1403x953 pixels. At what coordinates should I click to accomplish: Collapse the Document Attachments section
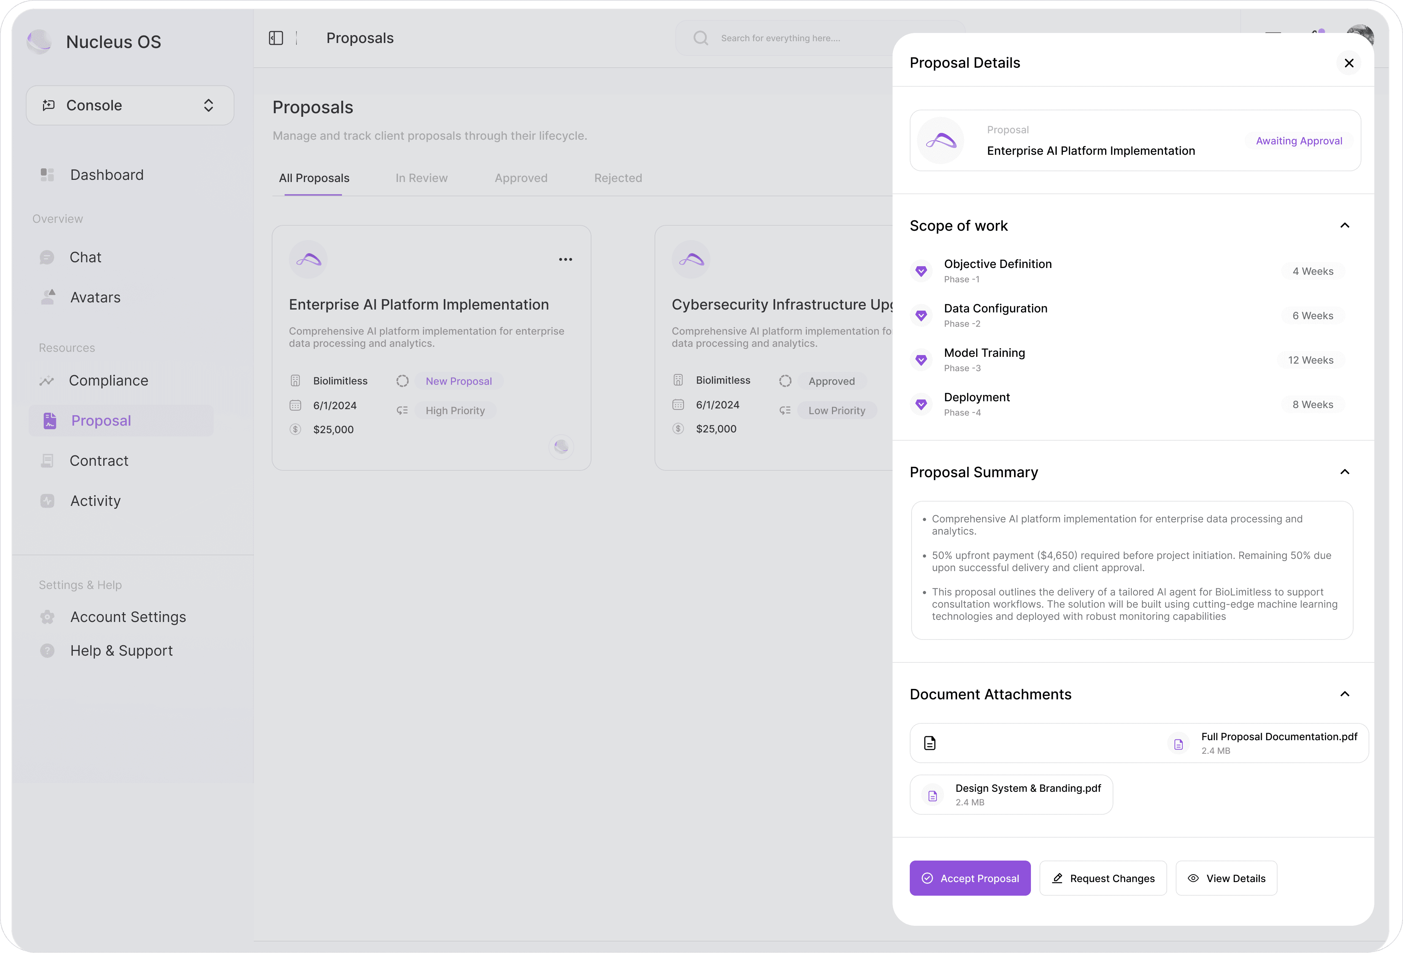coord(1345,694)
